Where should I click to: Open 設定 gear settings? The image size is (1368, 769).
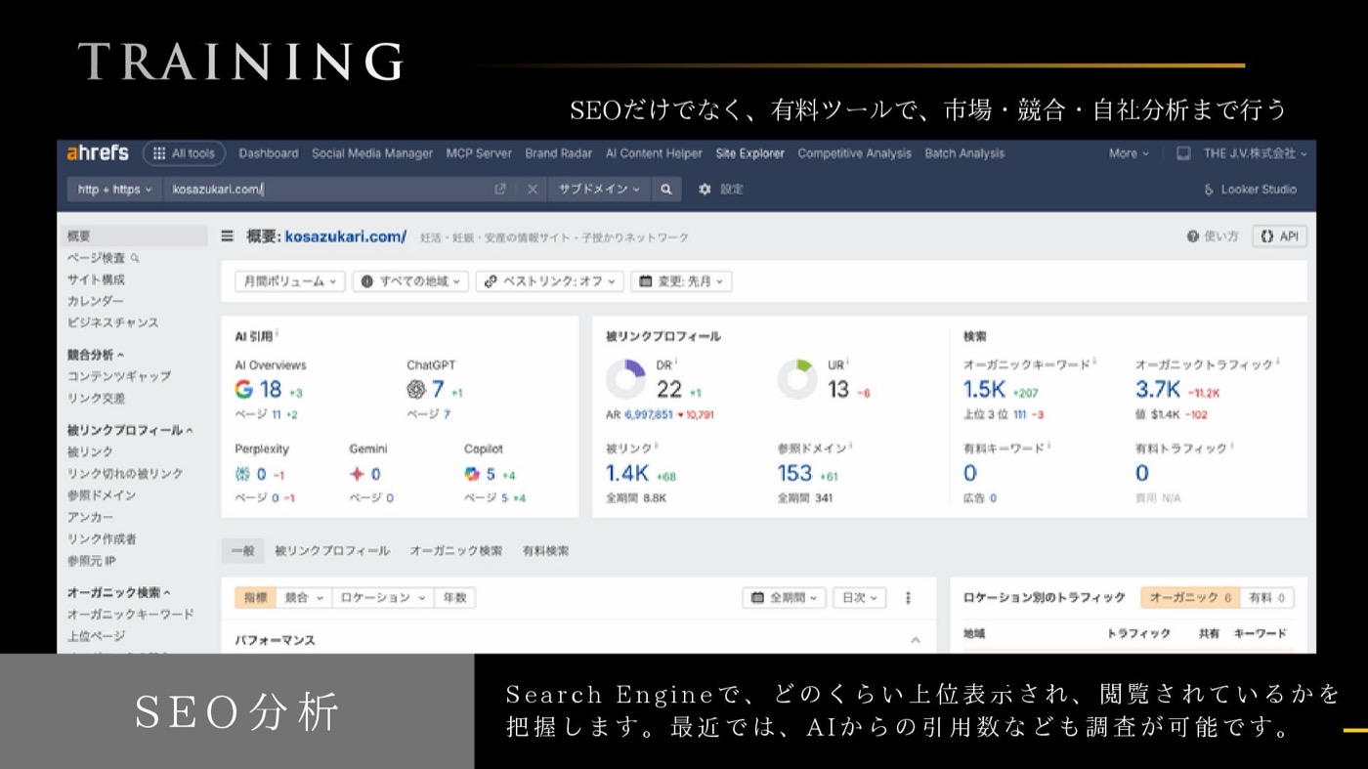tap(721, 190)
